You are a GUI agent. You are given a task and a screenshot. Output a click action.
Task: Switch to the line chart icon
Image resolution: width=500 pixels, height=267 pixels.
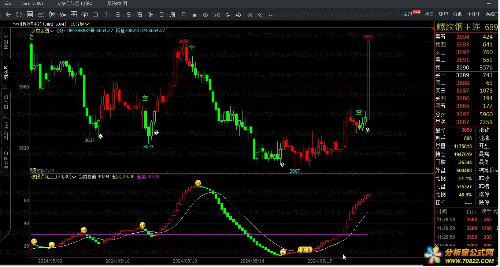(41, 15)
